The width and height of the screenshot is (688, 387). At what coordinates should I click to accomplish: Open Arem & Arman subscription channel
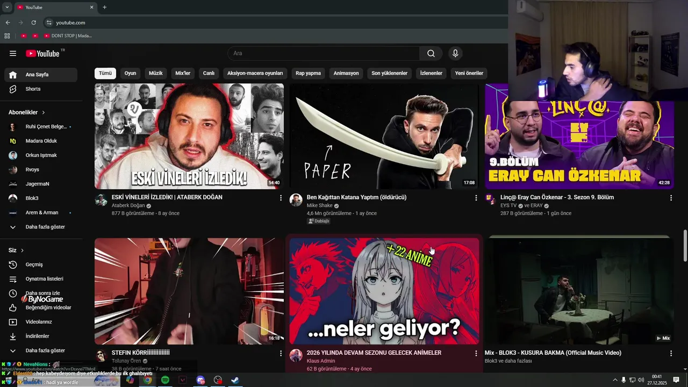click(41, 213)
